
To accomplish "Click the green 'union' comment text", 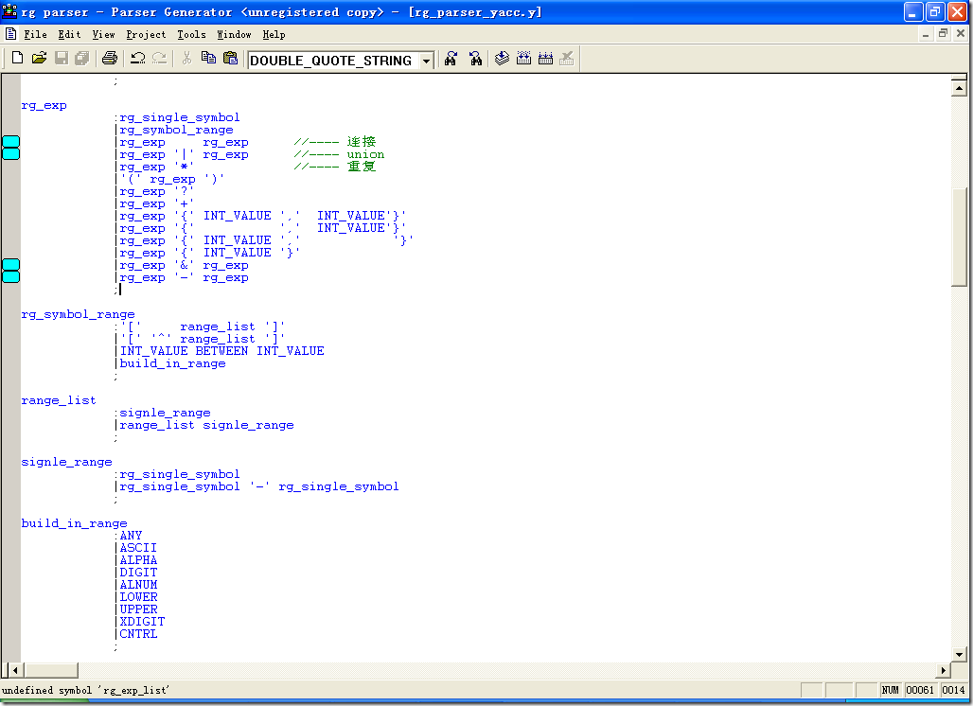I will coord(365,154).
